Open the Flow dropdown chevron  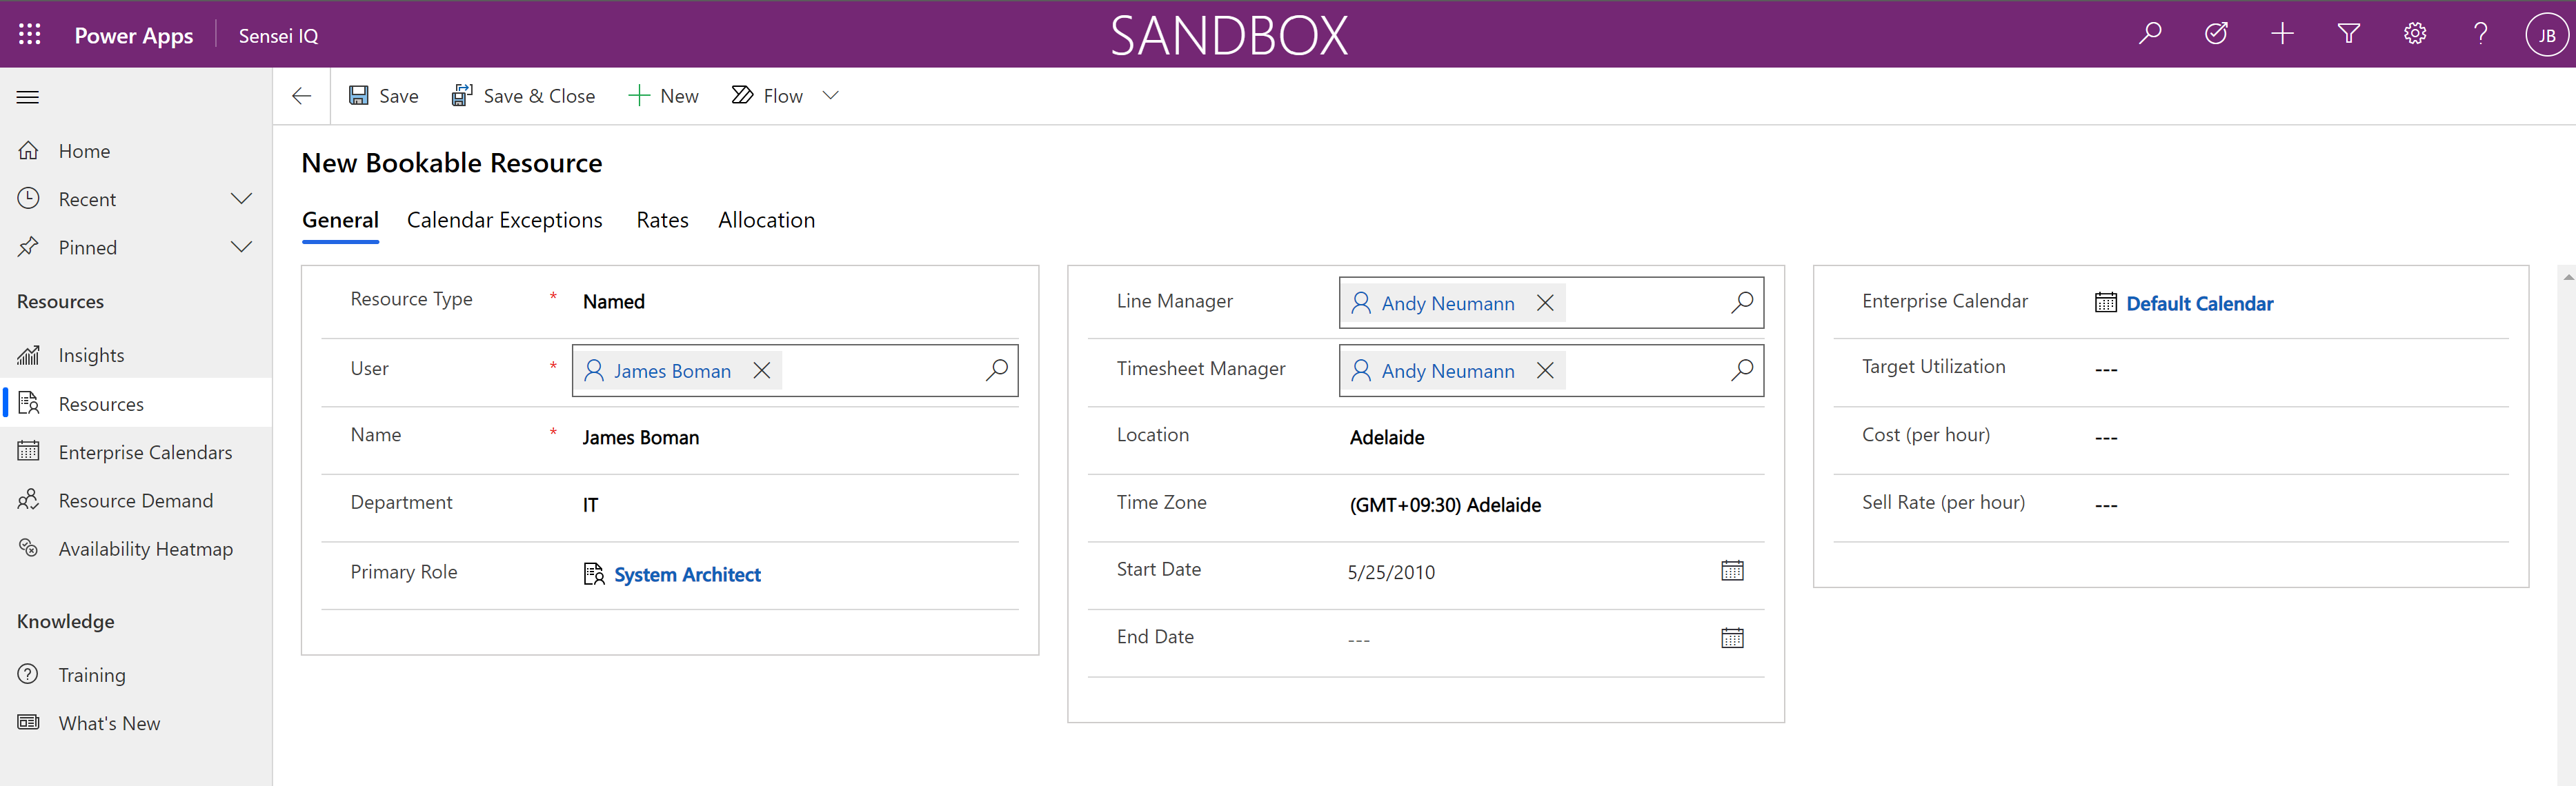830,96
